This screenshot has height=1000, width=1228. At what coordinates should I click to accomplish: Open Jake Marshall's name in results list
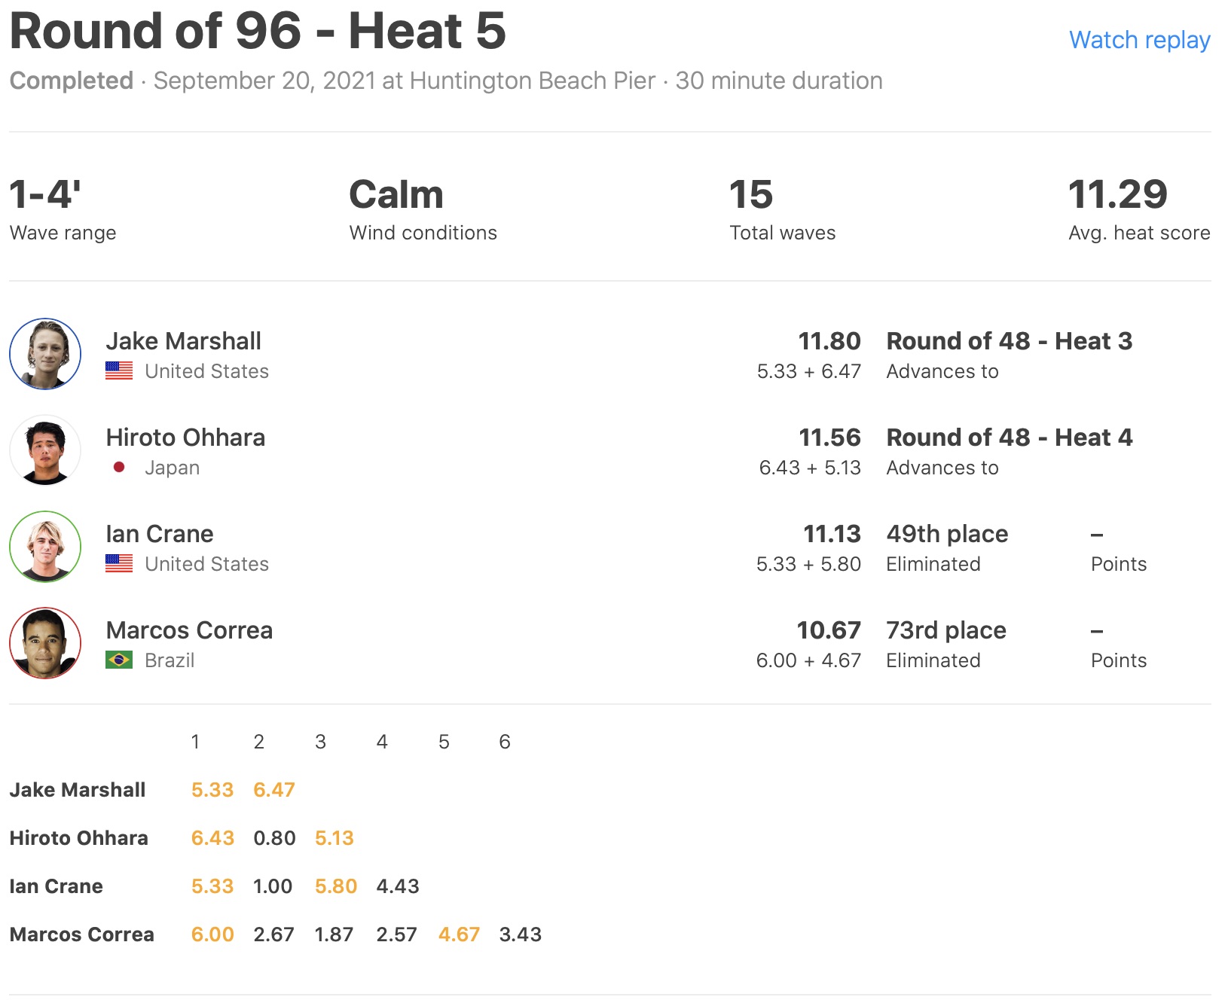(x=183, y=341)
